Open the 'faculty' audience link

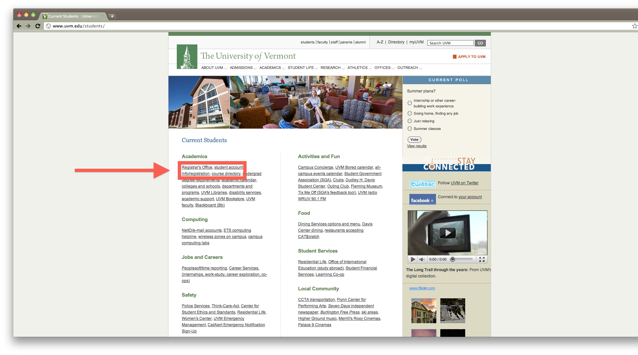[x=322, y=42]
